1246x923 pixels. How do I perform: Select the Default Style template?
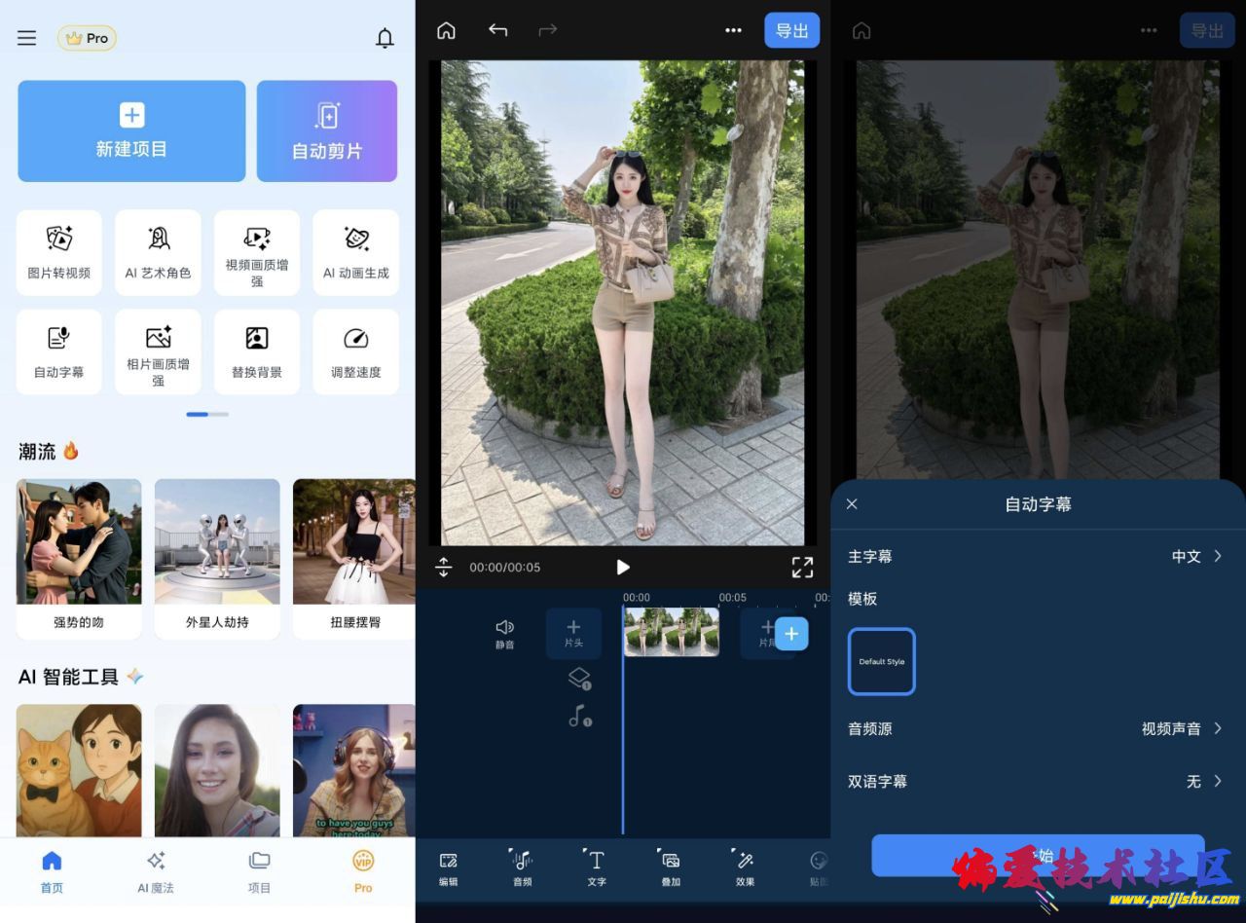[x=882, y=661]
